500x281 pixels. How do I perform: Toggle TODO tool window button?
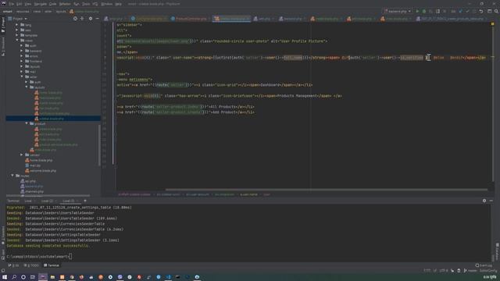point(31,265)
